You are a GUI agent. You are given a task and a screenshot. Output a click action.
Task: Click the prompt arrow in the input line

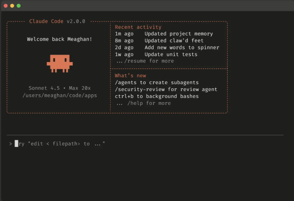(x=10, y=143)
